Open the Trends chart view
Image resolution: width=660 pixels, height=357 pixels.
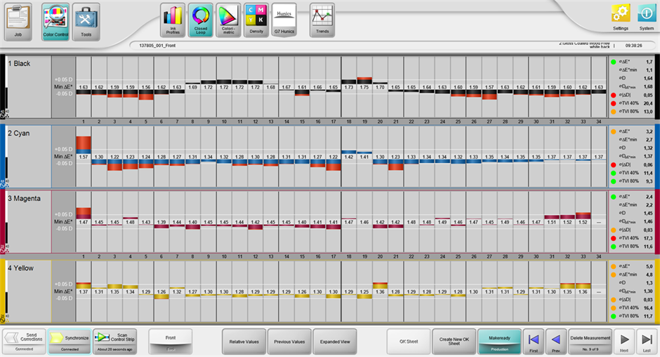coord(322,20)
